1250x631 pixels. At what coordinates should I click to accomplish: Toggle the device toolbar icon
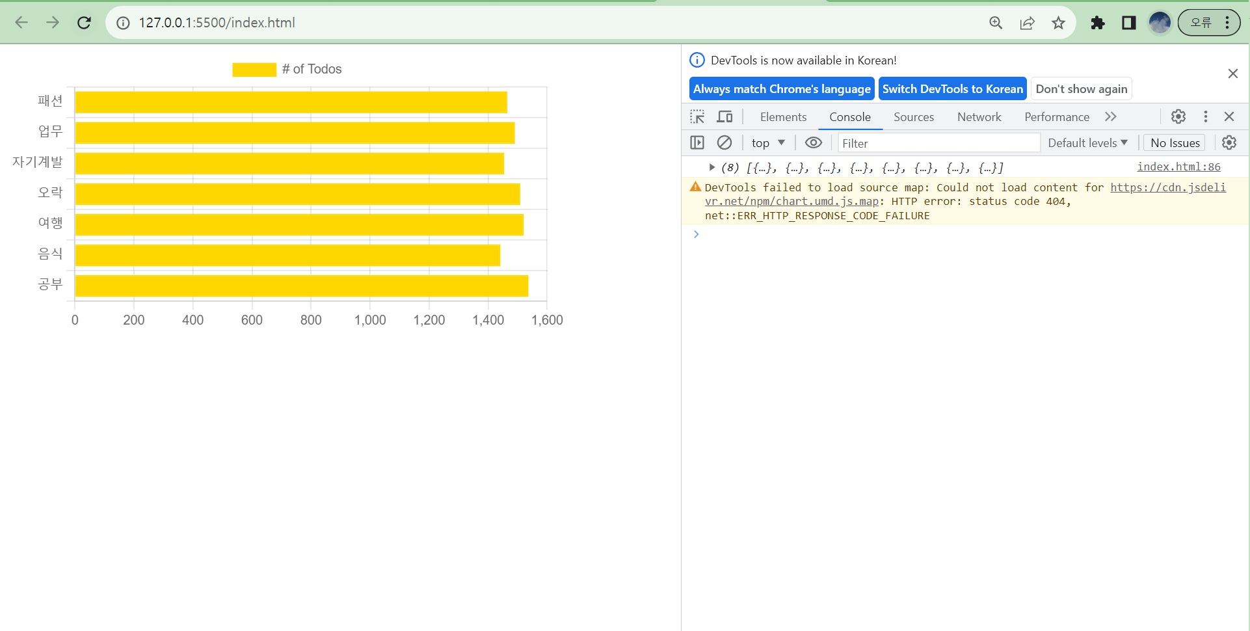[725, 116]
